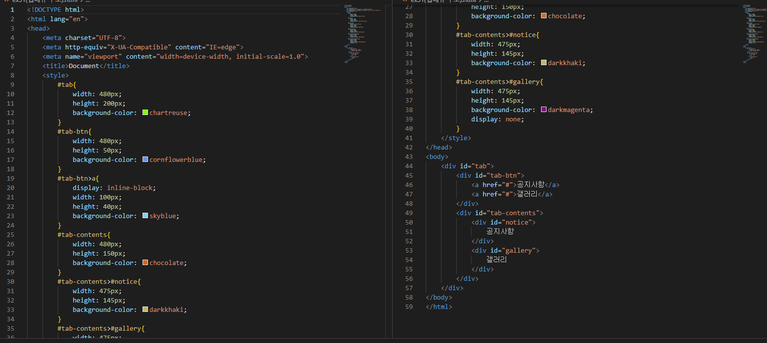Image resolution: width=767 pixels, height=343 pixels.
Task: Click the darkkhaki swatch in the right editor
Action: [544, 63]
